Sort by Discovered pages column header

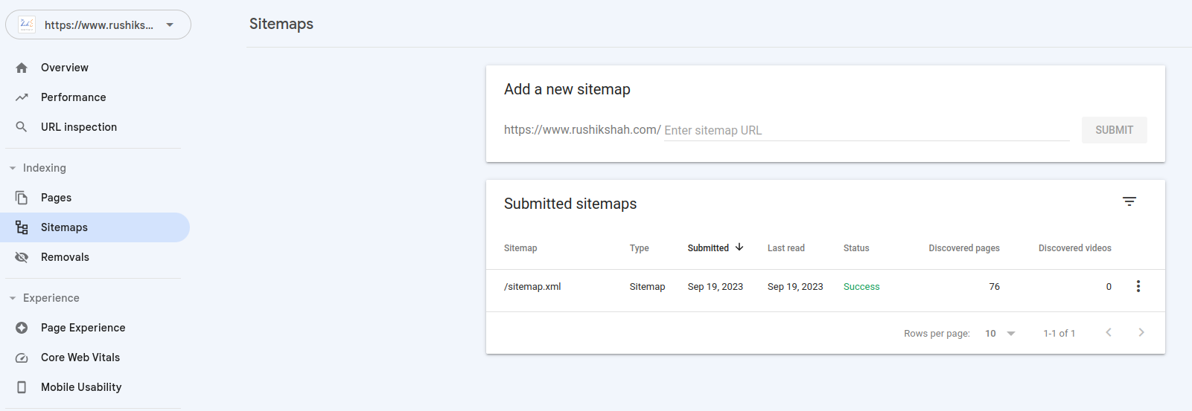[964, 248]
